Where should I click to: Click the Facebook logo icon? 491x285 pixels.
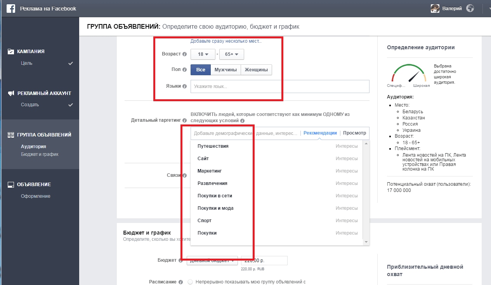[11, 9]
